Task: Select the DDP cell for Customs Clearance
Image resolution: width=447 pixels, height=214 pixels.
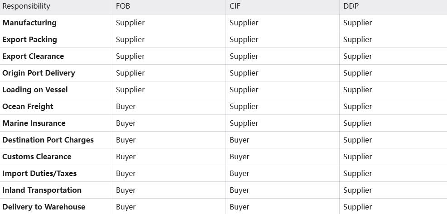Action: pos(357,157)
